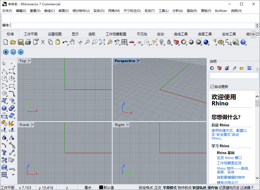
Task: Click the search field in 说明 panel
Action: pos(234,76)
